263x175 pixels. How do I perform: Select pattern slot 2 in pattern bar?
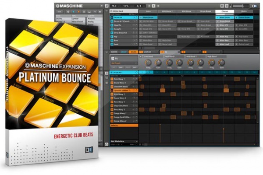(x=149, y=72)
